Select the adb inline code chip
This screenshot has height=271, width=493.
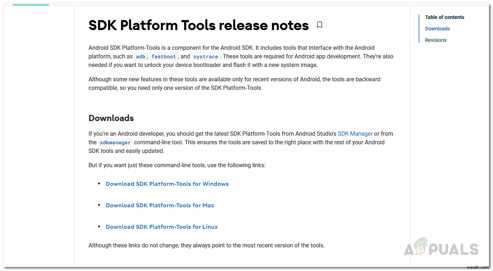click(140, 57)
